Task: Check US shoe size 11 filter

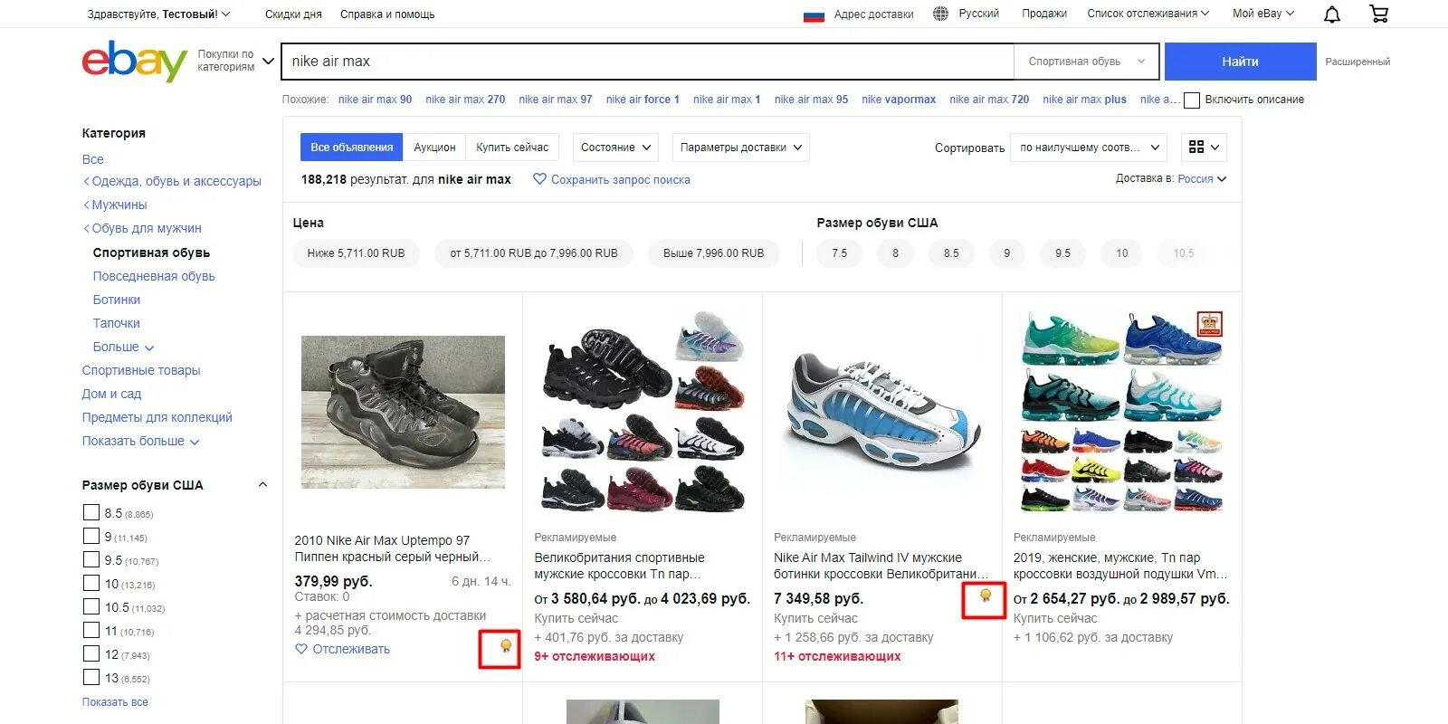Action: click(x=90, y=630)
